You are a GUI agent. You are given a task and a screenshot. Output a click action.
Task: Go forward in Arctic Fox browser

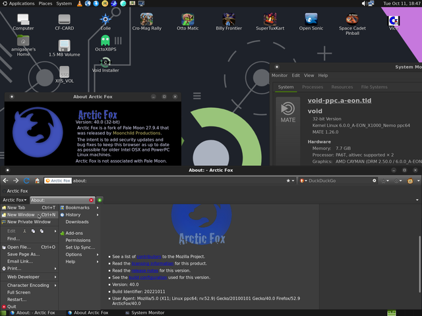[x=16, y=181]
